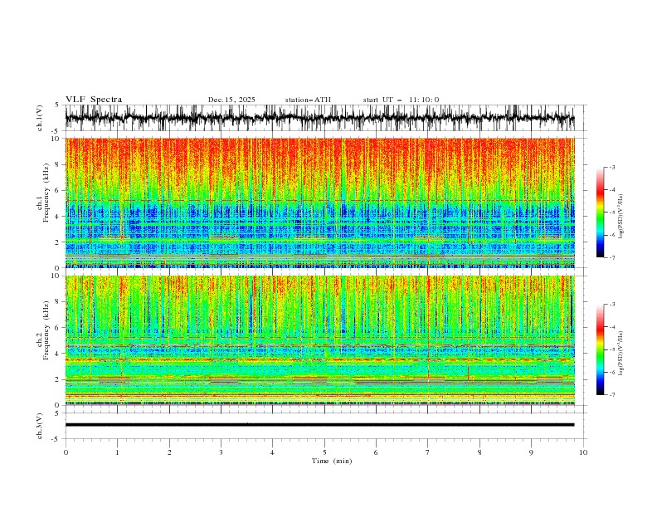Click the date 'Dec. 15, 2025'
Screen dimensions: 657x508
coord(231,100)
